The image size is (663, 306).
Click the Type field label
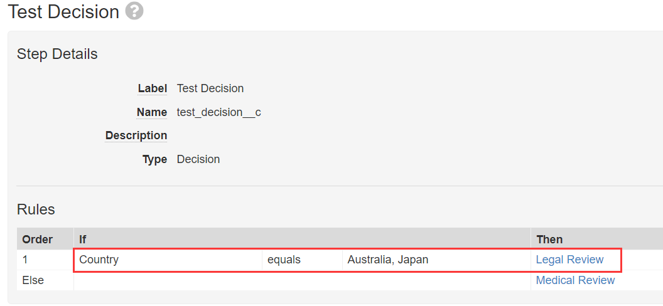coord(154,159)
